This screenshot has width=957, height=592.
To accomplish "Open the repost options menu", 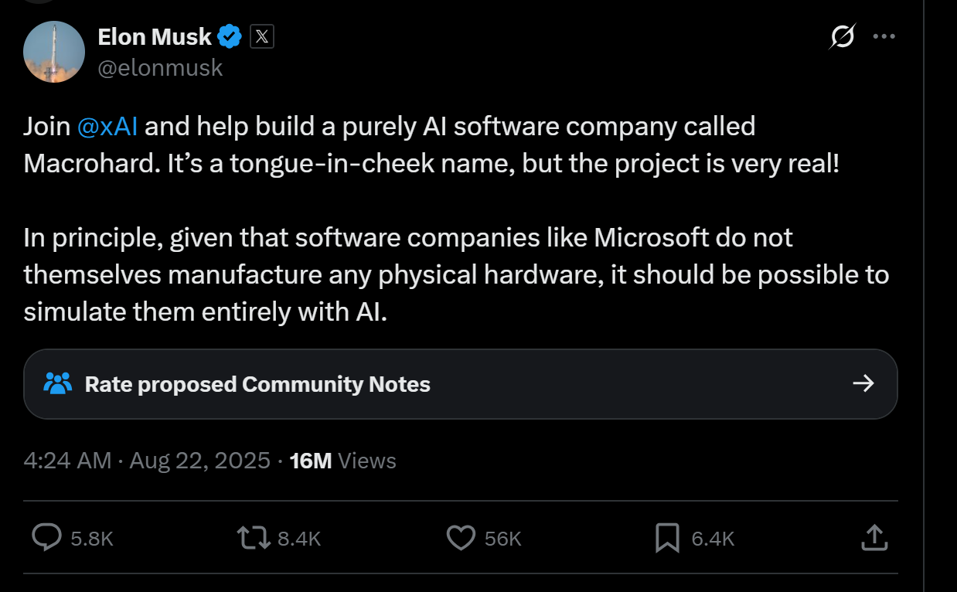I will (x=254, y=538).
